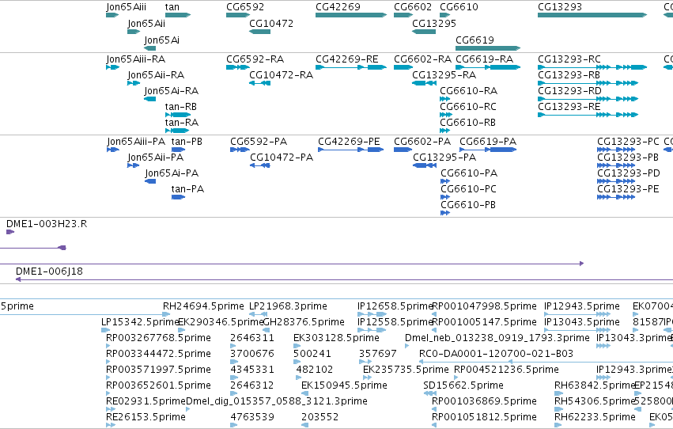Click transcript CG13293-RD

(588, 99)
